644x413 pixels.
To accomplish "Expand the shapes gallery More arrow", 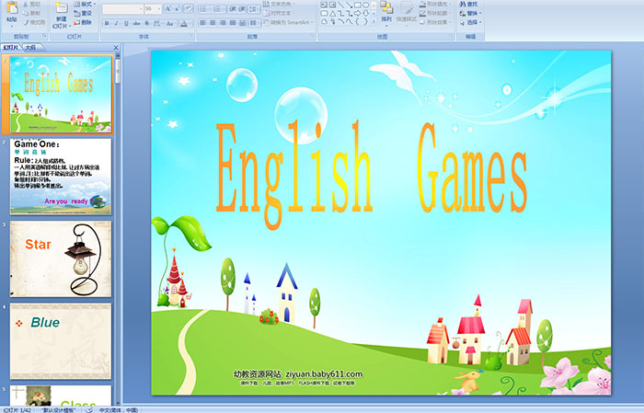I will pos(374,21).
